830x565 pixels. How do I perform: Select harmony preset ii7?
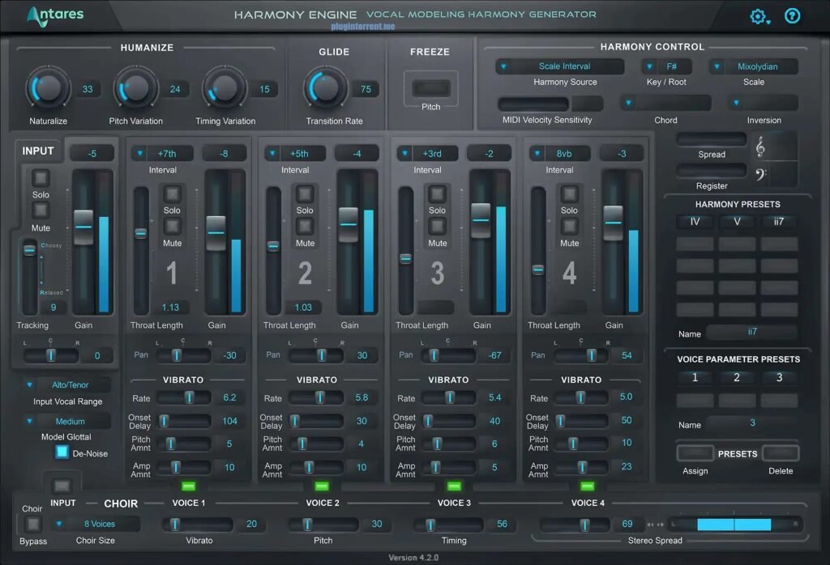click(x=779, y=222)
